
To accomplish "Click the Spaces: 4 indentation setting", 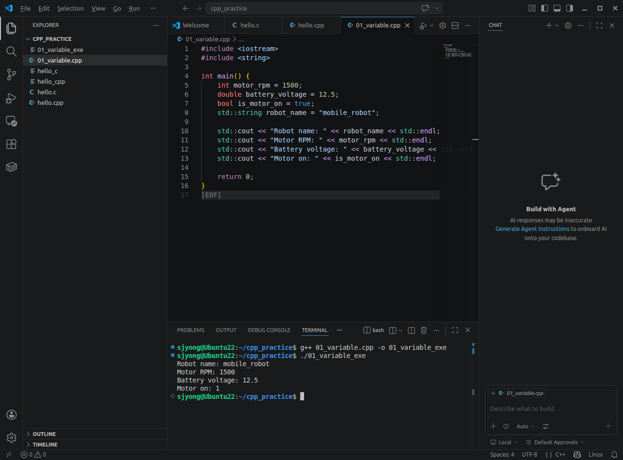I will click(x=502, y=455).
